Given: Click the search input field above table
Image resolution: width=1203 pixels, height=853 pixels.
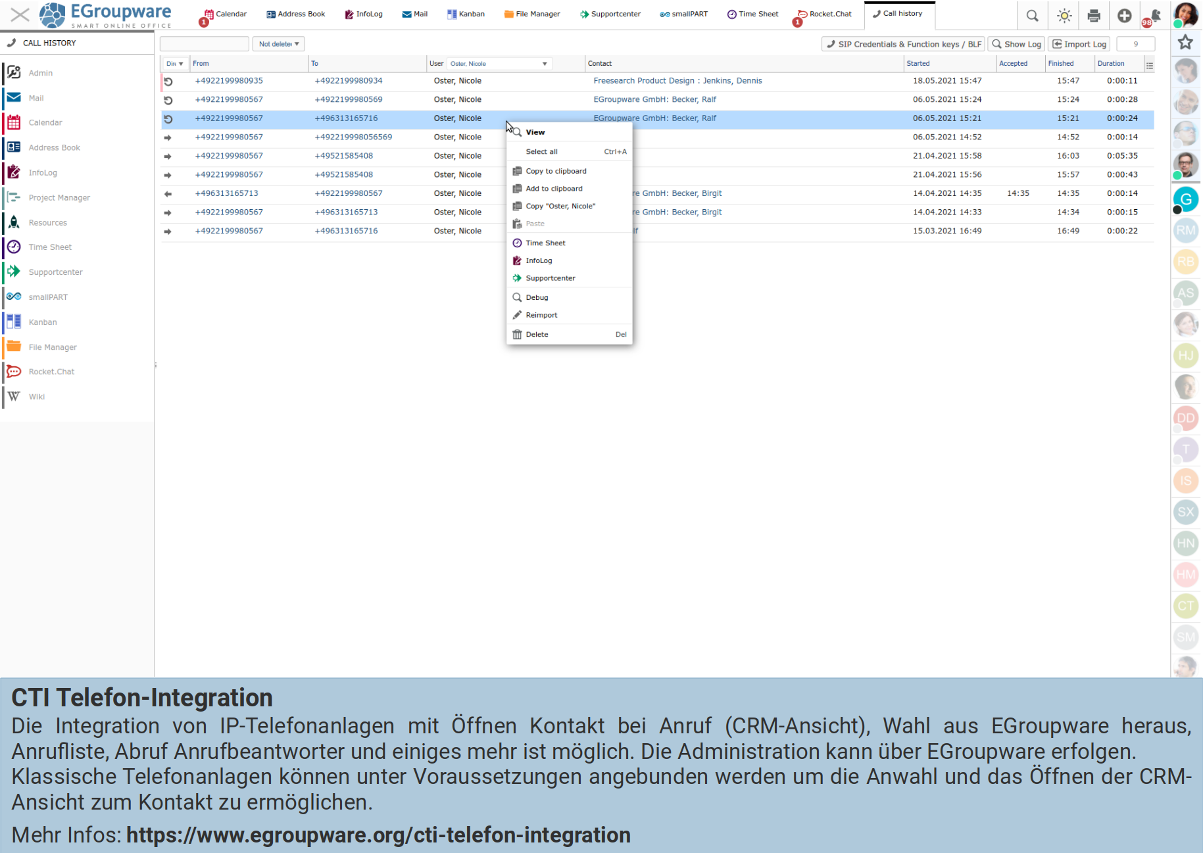Looking at the screenshot, I should coord(204,44).
